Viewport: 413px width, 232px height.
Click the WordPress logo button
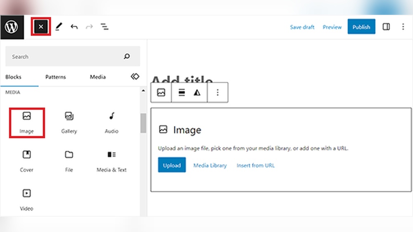pos(12,27)
